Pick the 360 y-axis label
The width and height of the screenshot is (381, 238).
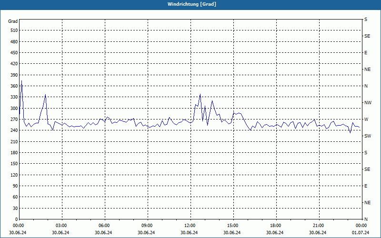(x=14, y=86)
